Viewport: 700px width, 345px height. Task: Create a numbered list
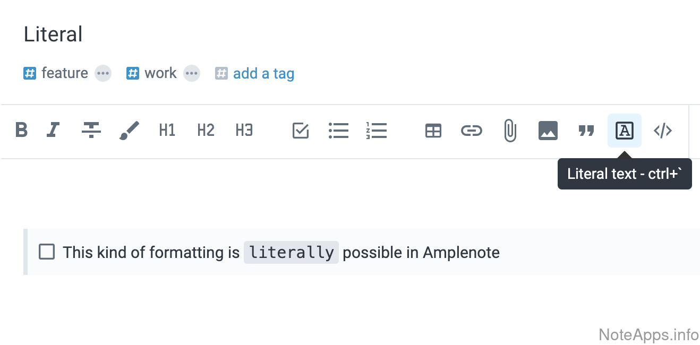coord(376,130)
